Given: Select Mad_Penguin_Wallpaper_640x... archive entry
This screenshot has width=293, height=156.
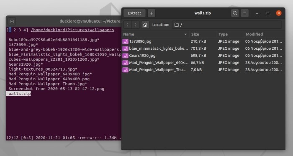Looking at the screenshot, I should click(x=203, y=63).
